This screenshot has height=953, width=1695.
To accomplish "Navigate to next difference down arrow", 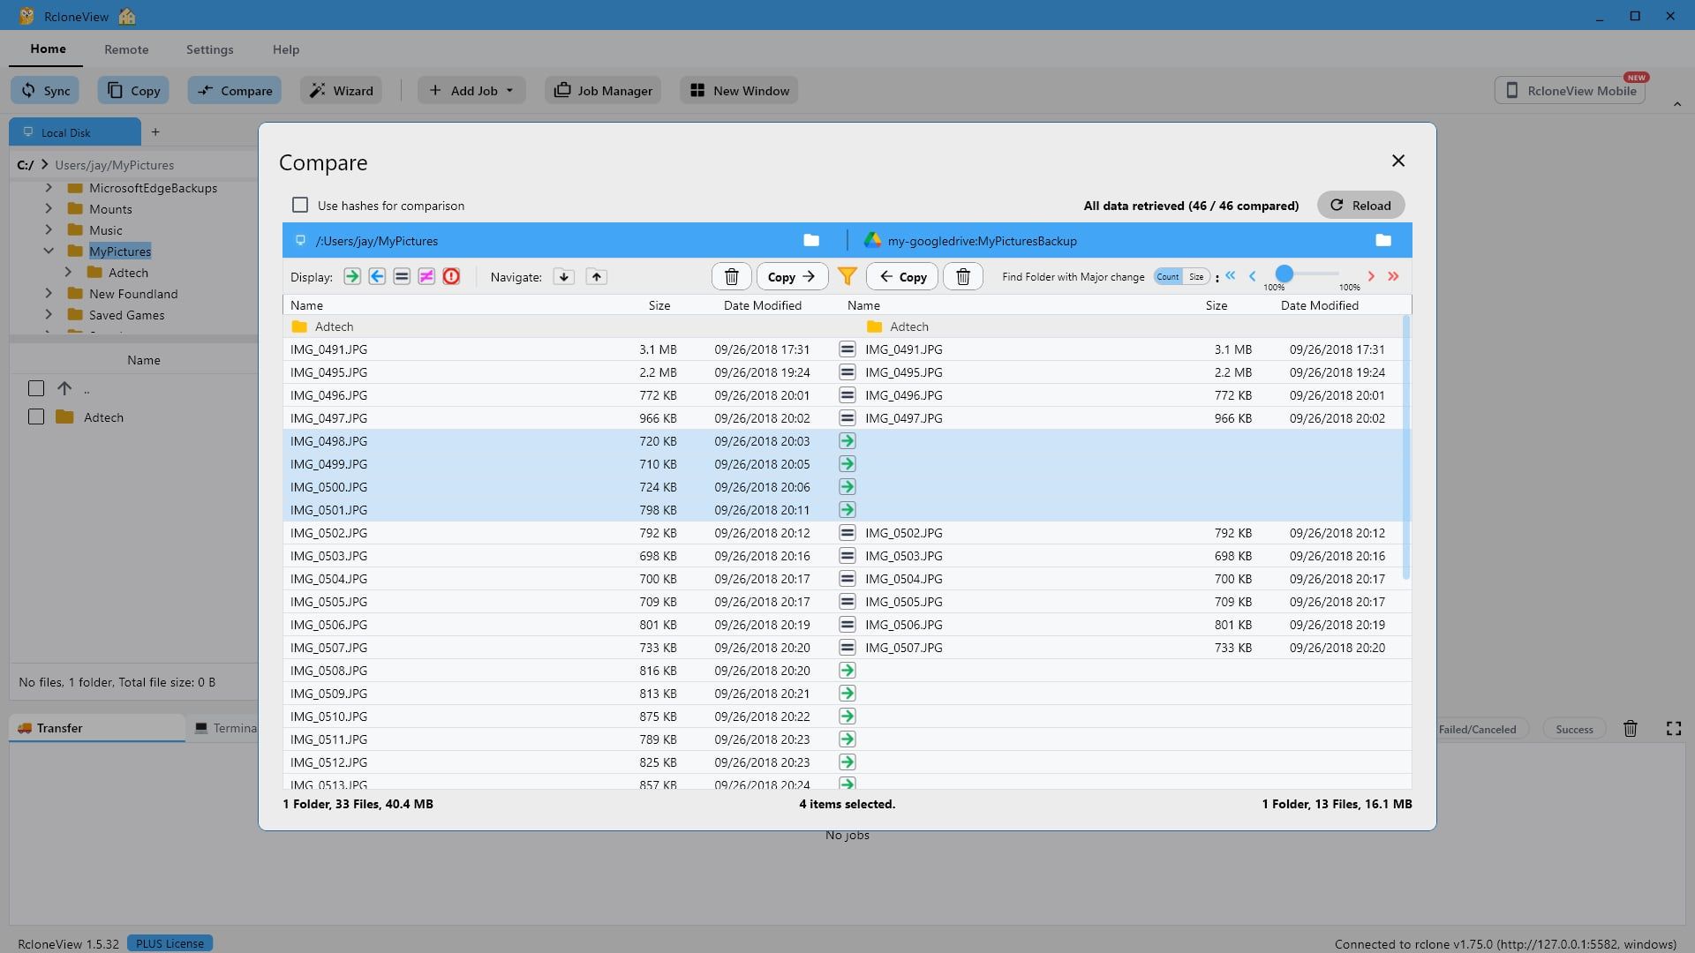I will point(564,277).
